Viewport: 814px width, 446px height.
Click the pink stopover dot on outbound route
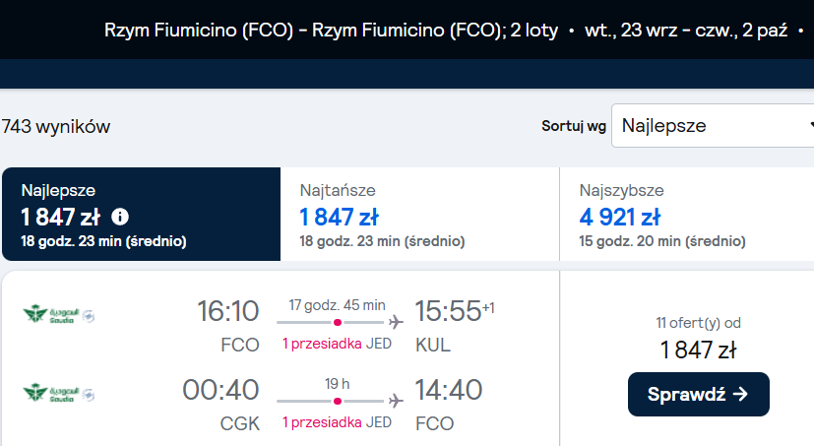[x=338, y=322]
